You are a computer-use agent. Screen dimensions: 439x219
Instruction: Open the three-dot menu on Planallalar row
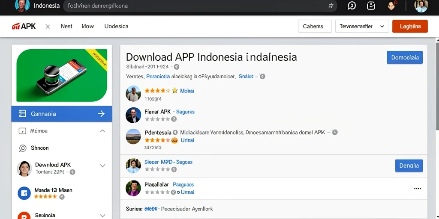pos(418,189)
